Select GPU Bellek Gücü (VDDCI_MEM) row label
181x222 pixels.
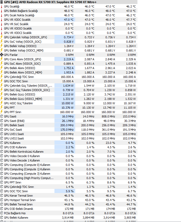[x=23, y=99]
